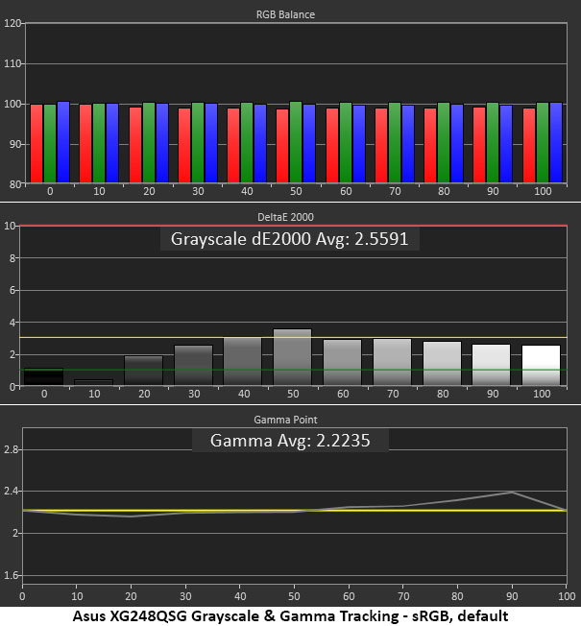Image resolution: width=581 pixels, height=626 pixels.
Task: Select the green bar at 50 in RGB Balance
Action: click(296, 142)
